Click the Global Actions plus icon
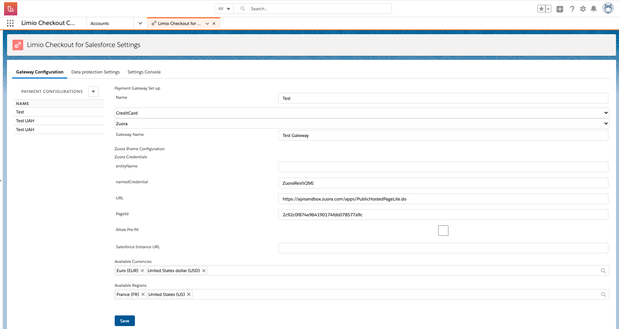 tap(560, 9)
